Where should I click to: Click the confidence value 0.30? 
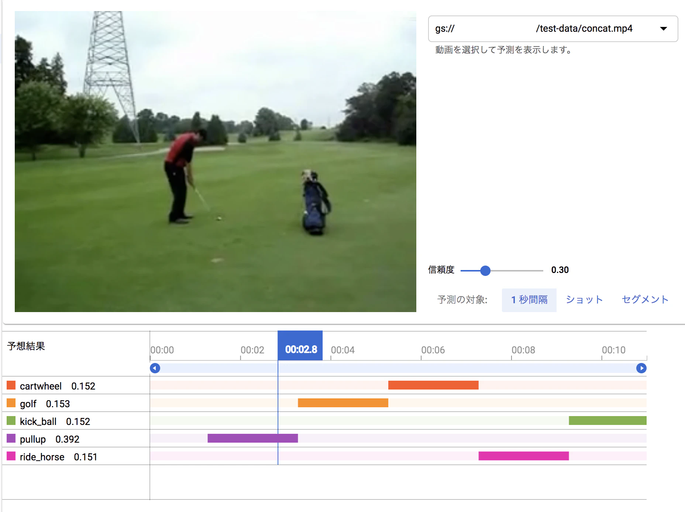pyautogui.click(x=560, y=270)
